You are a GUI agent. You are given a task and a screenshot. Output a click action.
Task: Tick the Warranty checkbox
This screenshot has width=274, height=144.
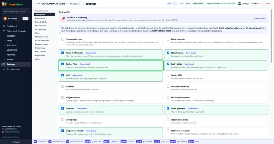63,87
